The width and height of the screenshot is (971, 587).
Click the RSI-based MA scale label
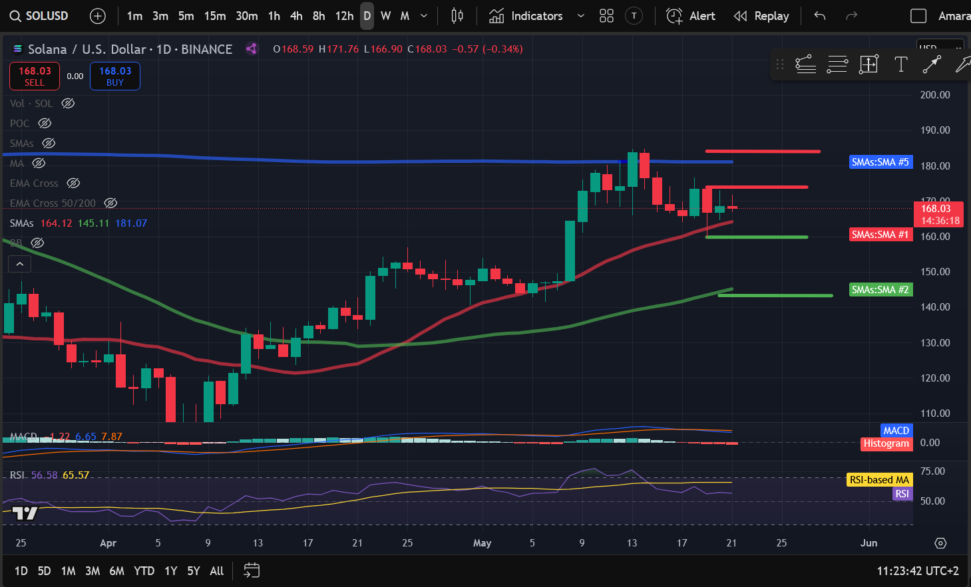(879, 480)
